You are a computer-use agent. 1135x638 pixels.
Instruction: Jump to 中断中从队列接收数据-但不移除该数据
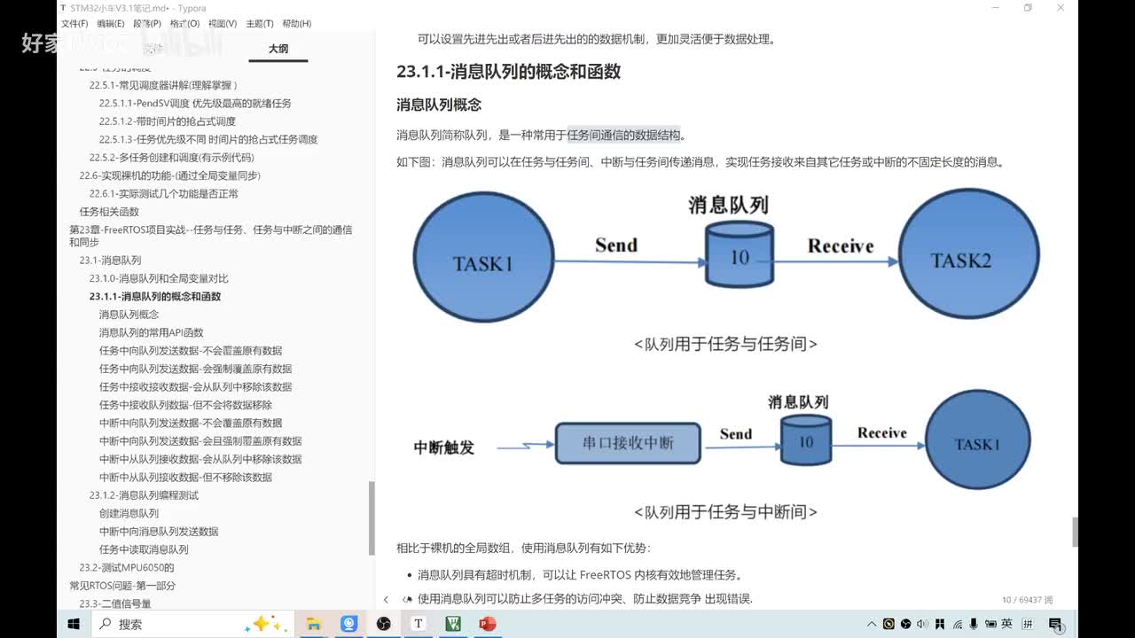pos(185,478)
